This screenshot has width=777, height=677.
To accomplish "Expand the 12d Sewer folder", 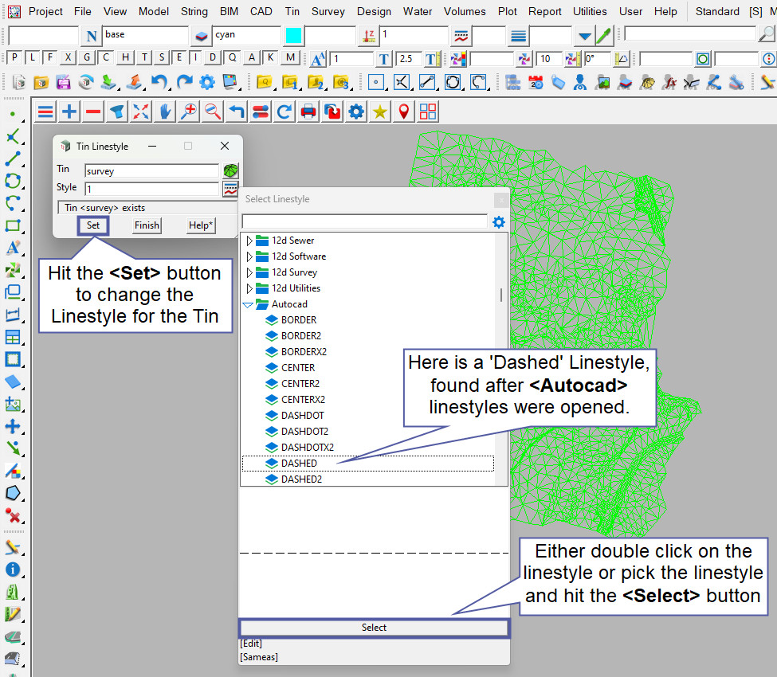I will (249, 241).
